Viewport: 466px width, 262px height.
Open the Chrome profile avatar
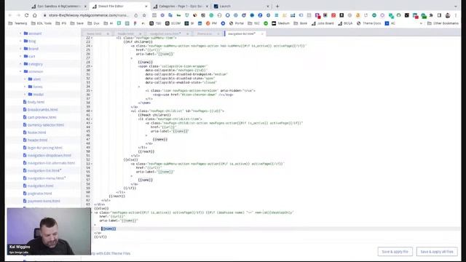click(448, 15)
